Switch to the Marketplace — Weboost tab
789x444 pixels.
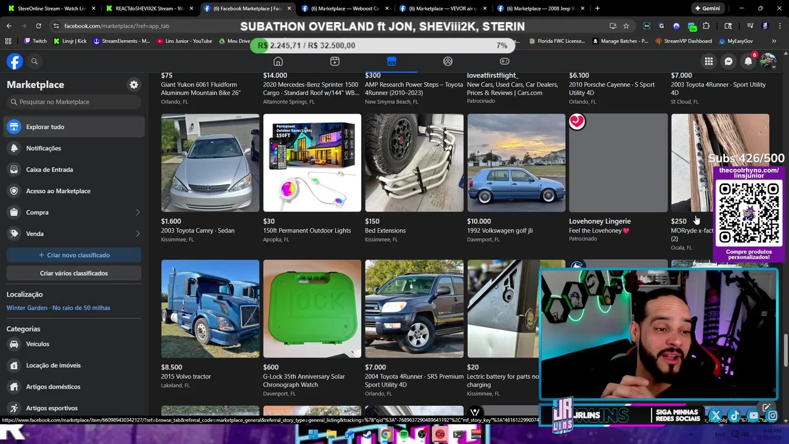(345, 9)
